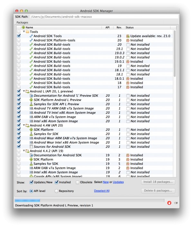Collapse the Android L (API 20, L preview) group
Screen dimensions: 193x227
[x=24, y=91]
